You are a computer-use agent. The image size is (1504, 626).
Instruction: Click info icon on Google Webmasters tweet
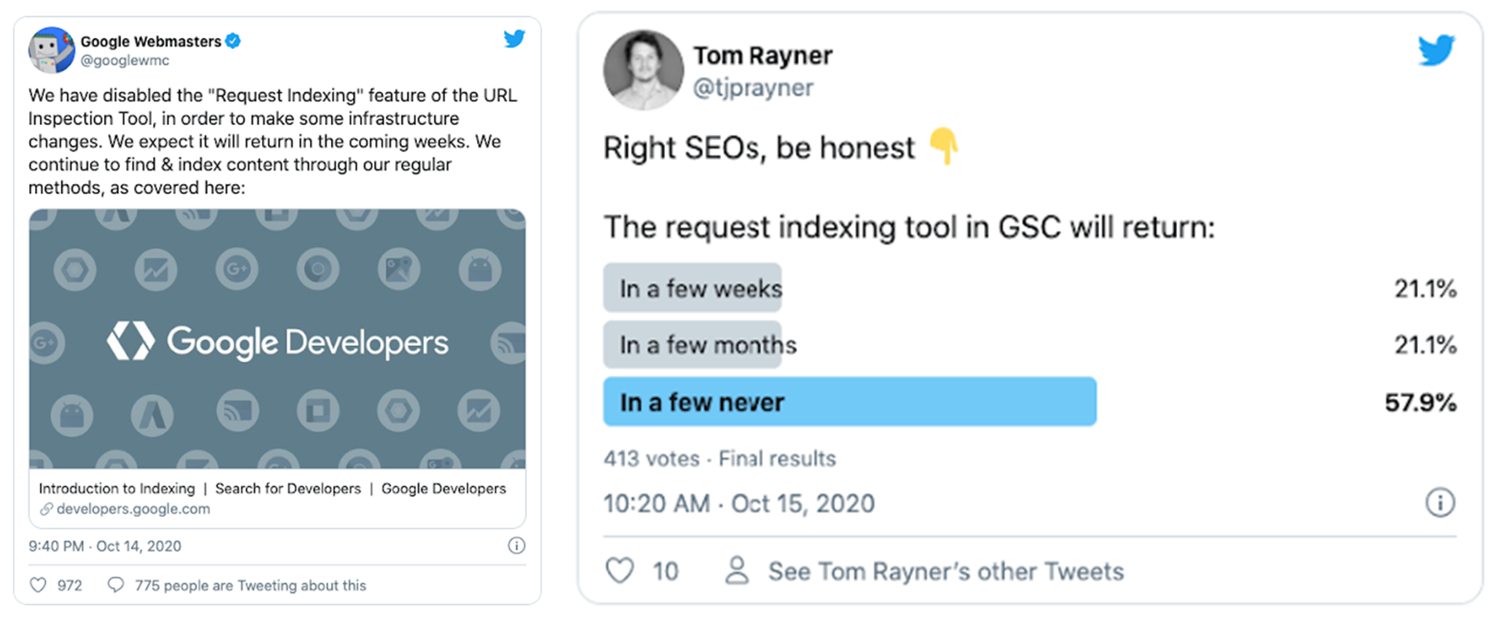pos(516,546)
